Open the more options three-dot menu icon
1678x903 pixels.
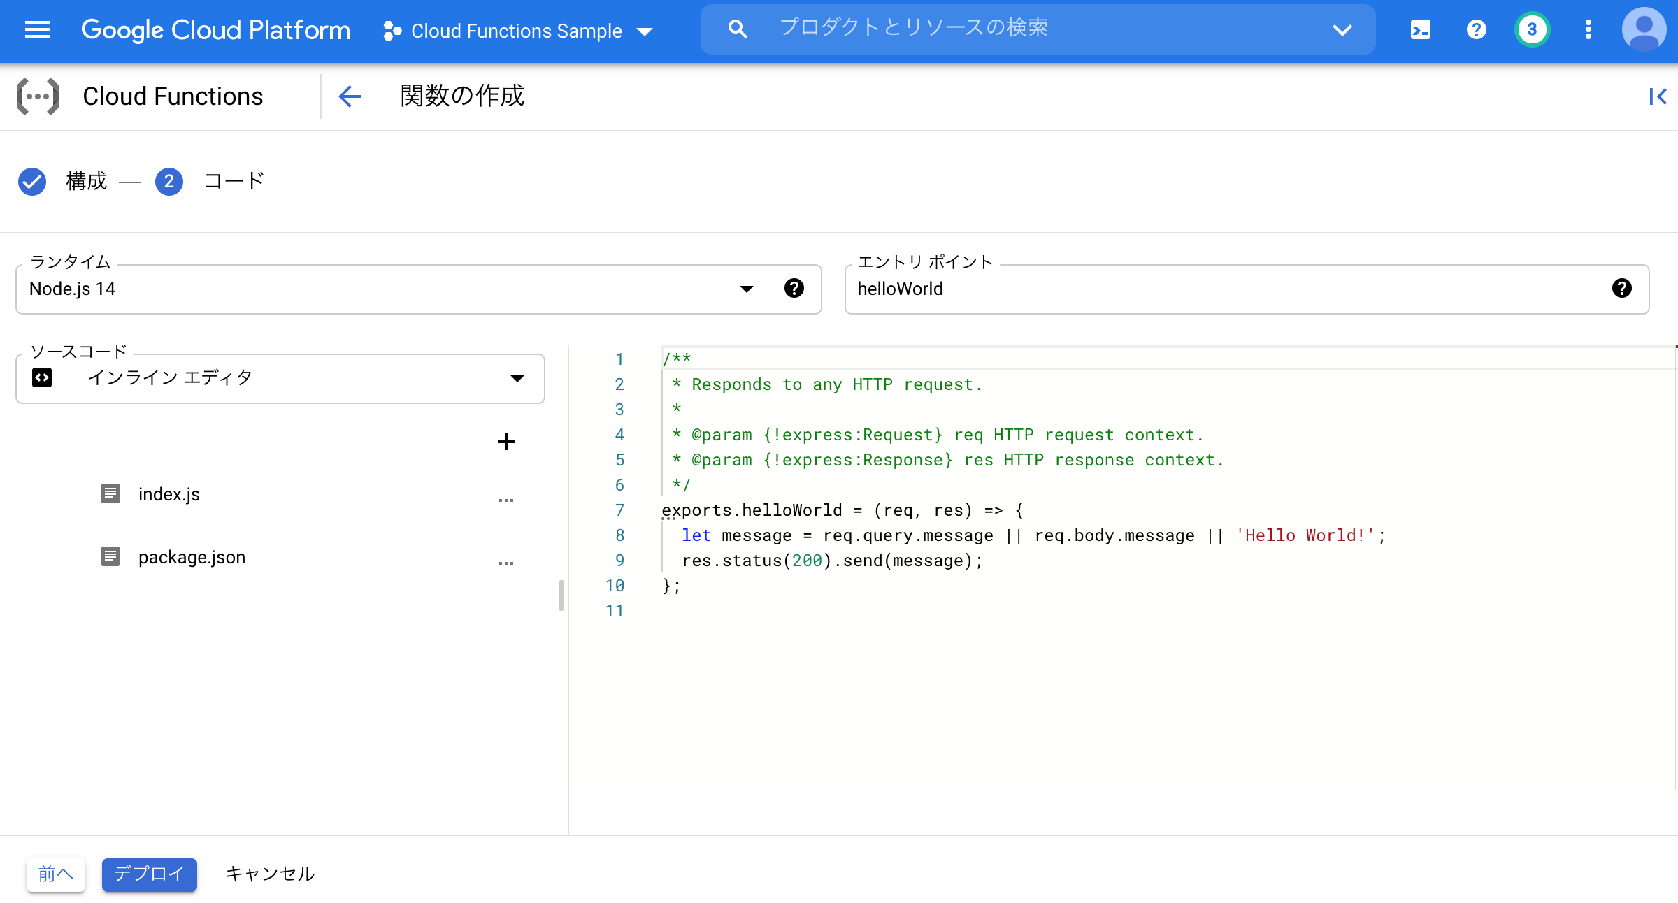tap(1589, 29)
